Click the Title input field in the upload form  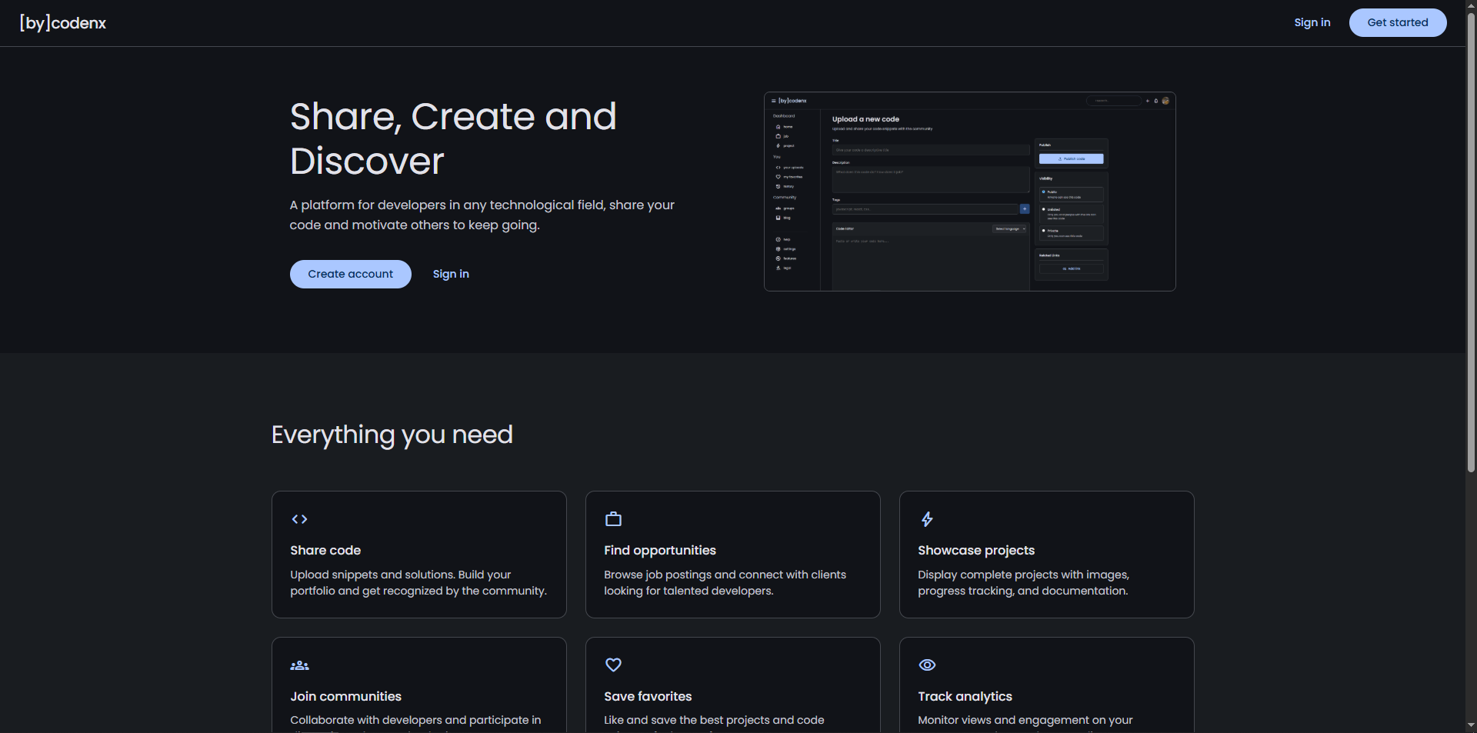click(931, 150)
